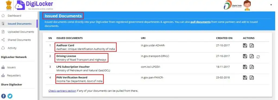Click URI com.iocl-LPGSV-
Viewport: 278px width, 100px height.
pyautogui.click(x=151, y=67)
